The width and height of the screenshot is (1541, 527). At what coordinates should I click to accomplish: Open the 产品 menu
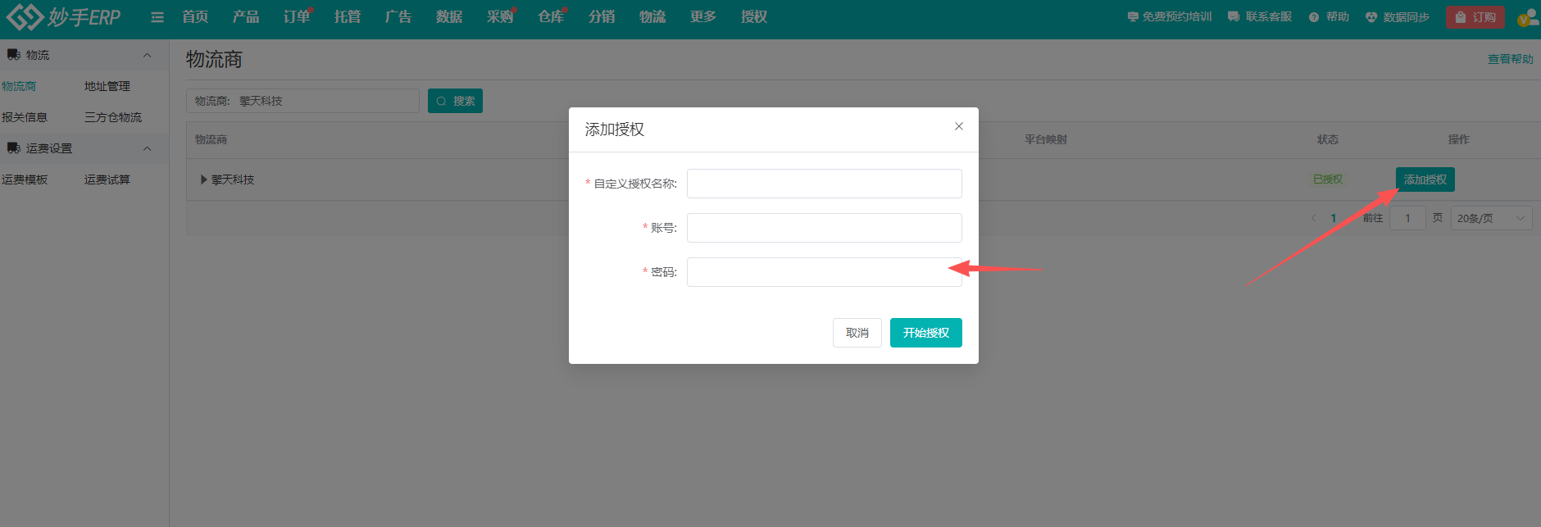click(x=246, y=16)
